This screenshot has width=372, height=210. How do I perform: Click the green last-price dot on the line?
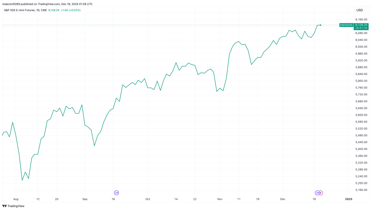[320, 25]
